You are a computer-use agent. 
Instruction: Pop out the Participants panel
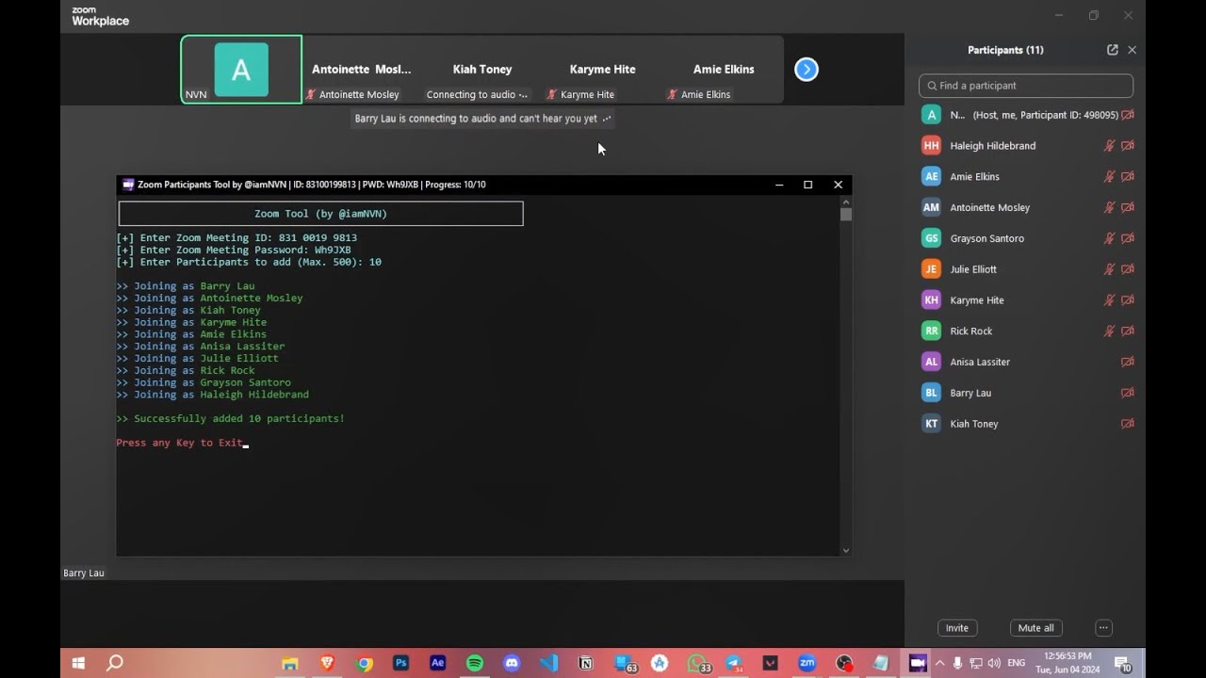[1113, 50]
